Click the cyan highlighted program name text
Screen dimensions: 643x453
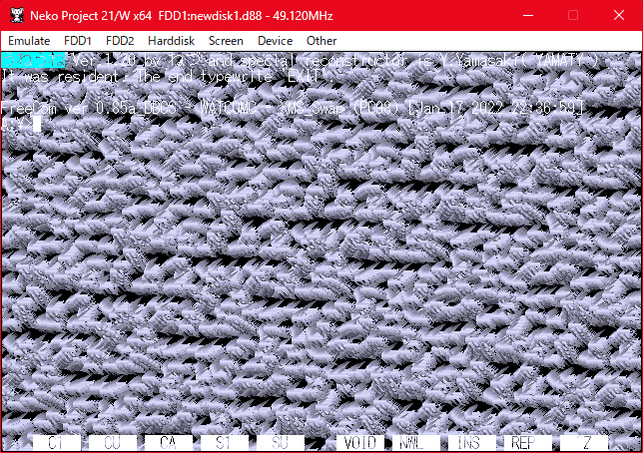[x=33, y=60]
